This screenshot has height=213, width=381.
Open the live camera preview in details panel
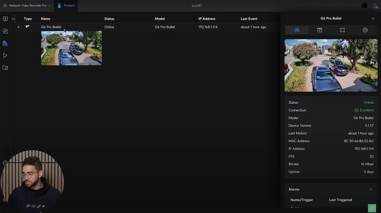click(331, 65)
